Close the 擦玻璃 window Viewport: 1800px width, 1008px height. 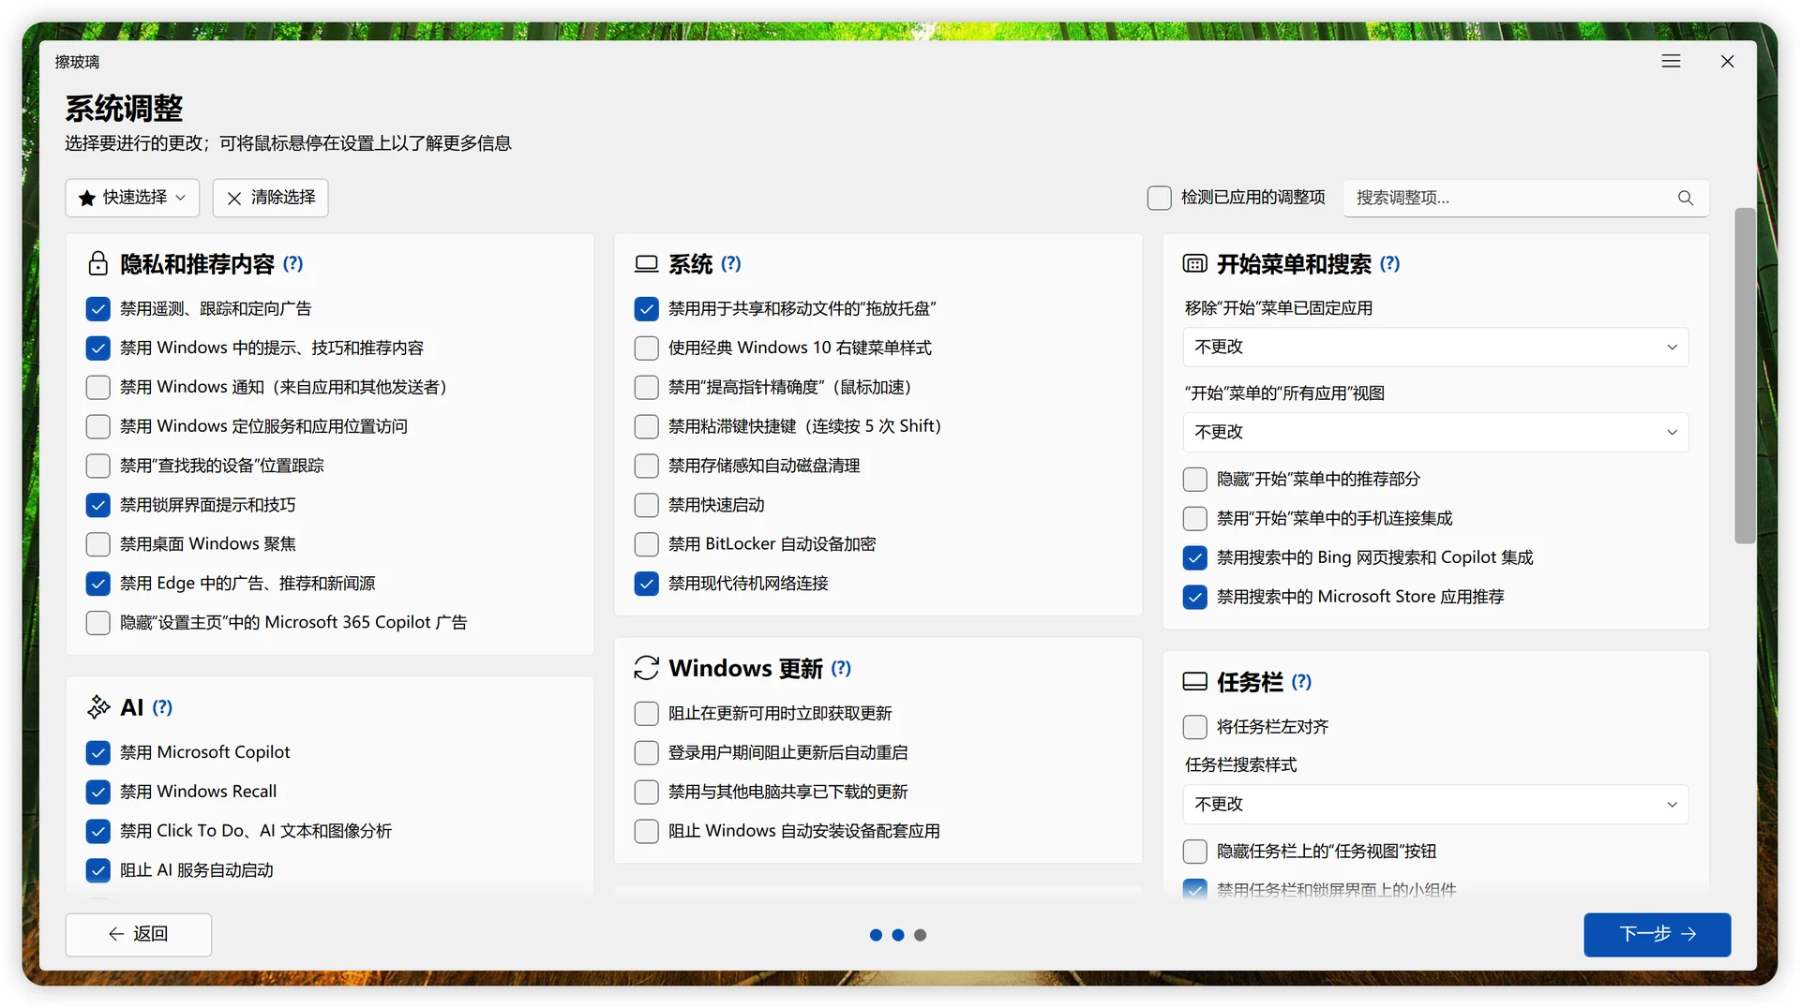pyautogui.click(x=1727, y=61)
